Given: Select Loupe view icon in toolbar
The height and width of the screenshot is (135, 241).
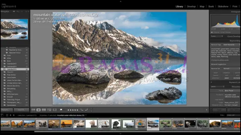Looking at the screenshot, I should tap(38, 110).
